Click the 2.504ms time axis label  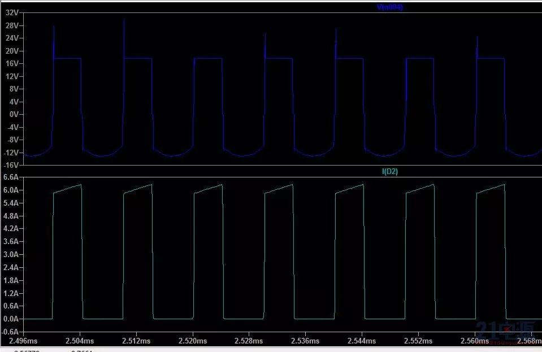tap(80, 341)
